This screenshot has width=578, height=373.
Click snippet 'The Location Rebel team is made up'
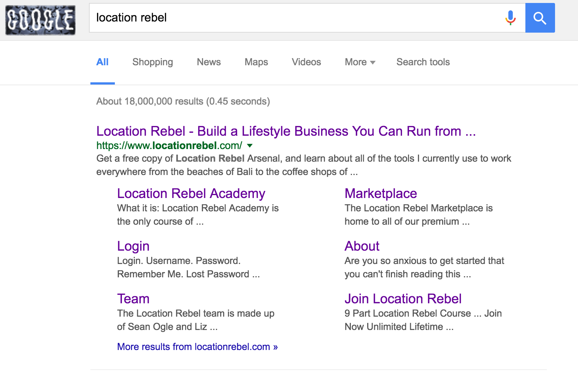tap(196, 313)
